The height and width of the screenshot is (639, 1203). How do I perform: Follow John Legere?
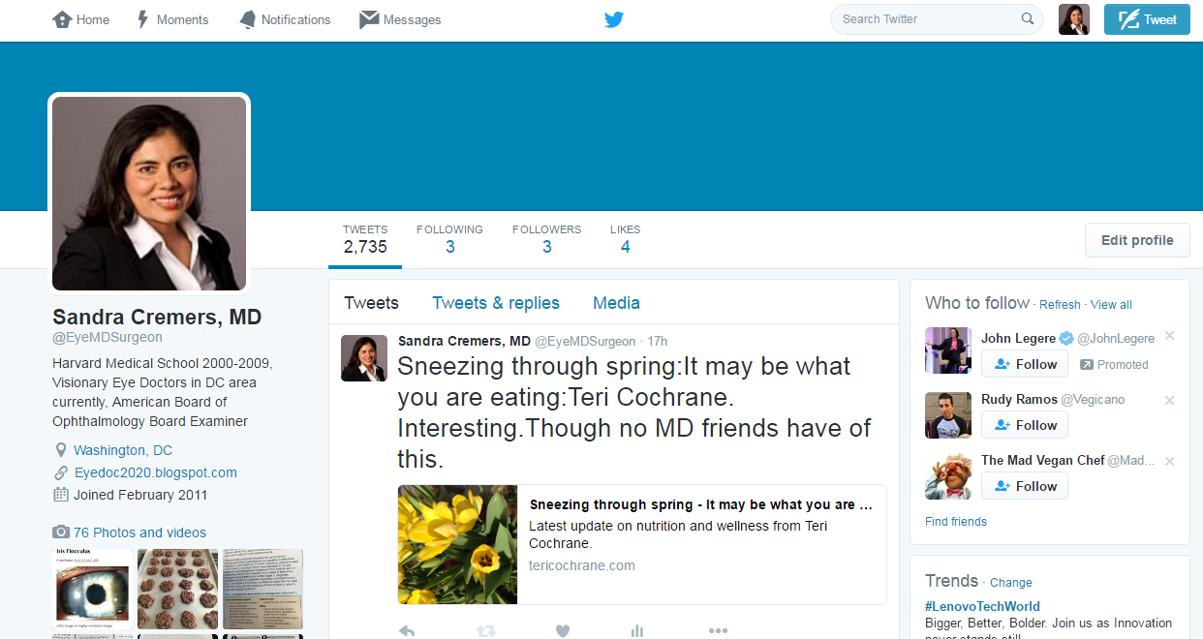[x=1025, y=364]
